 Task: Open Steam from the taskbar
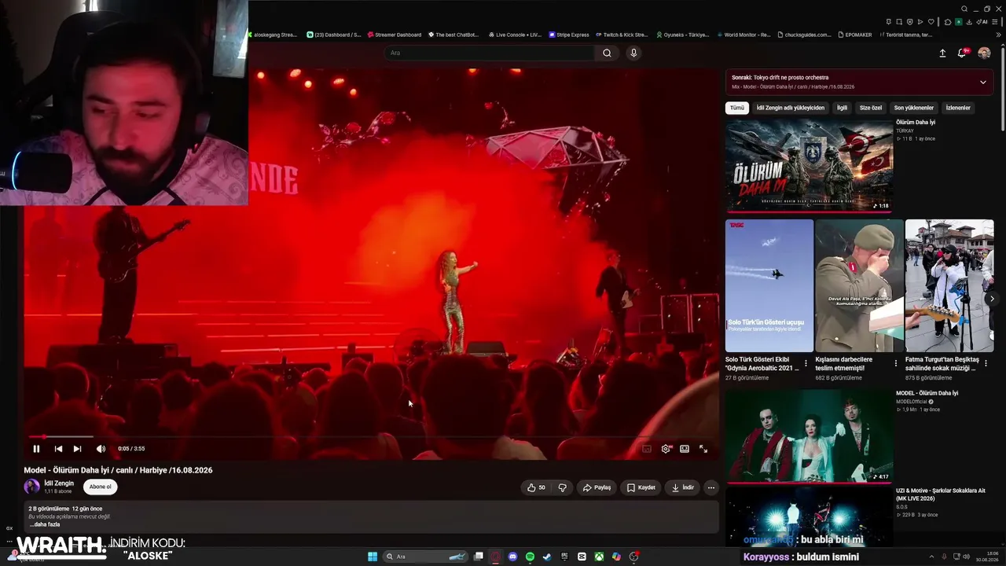click(x=547, y=557)
